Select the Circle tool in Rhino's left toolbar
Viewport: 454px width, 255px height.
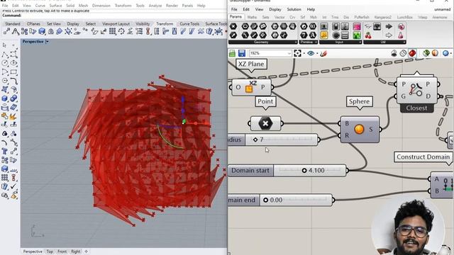click(x=5, y=63)
